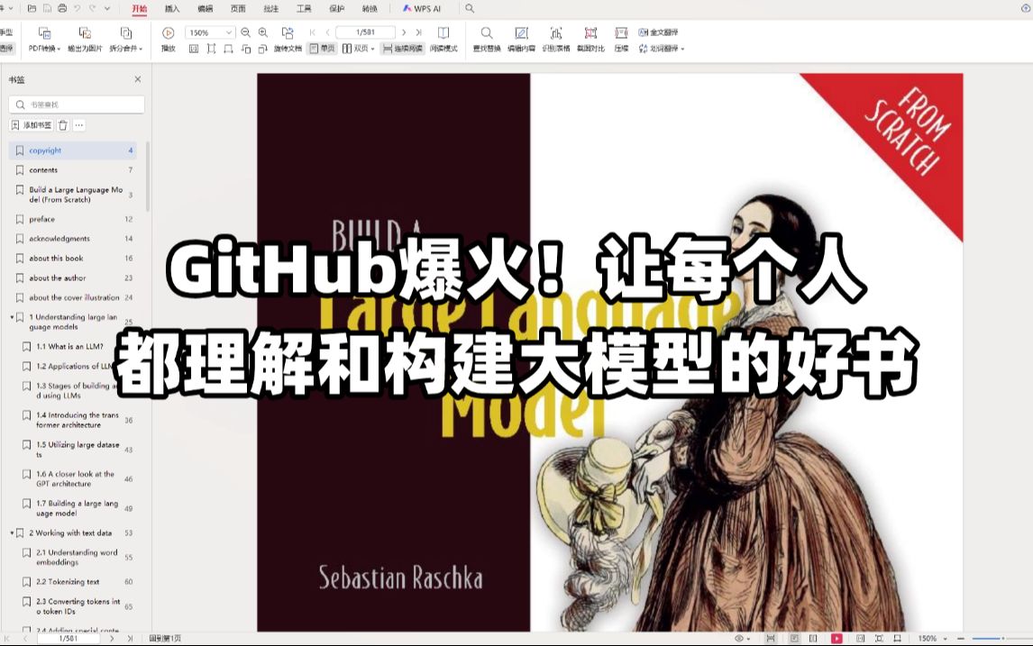Expand quick access customize arrow
Image resolution: width=1033 pixels, height=646 pixels.
(107, 9)
